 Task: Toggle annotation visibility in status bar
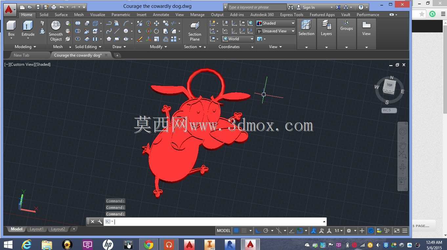[313, 231]
